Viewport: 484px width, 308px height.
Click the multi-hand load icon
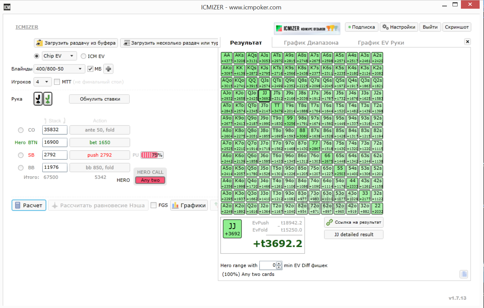tap(126, 43)
